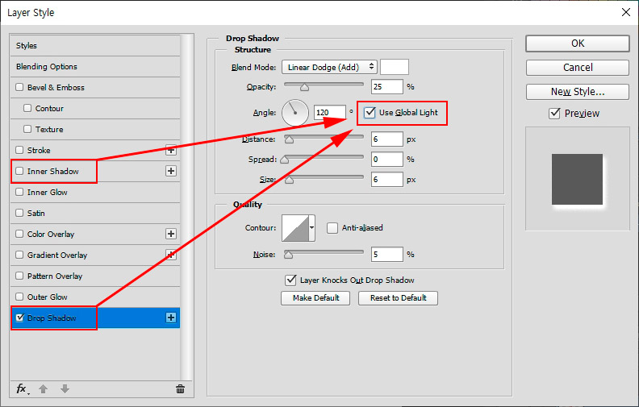Viewport: 639px width, 407px height.
Task: Disable the Drop Shadow checkbox
Action: (x=19, y=318)
